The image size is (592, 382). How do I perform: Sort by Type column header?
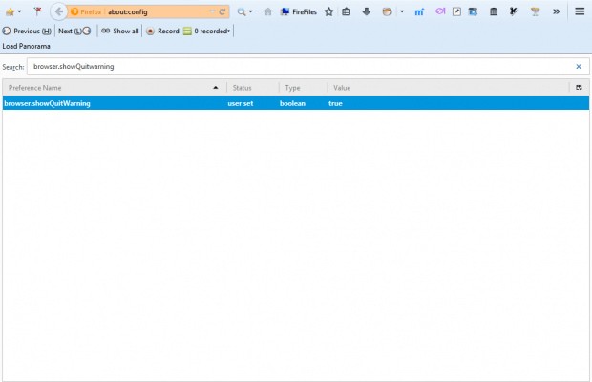(304, 88)
